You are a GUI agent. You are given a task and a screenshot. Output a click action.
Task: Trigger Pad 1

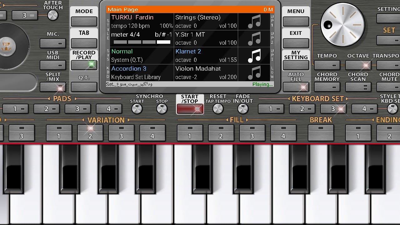(15, 109)
